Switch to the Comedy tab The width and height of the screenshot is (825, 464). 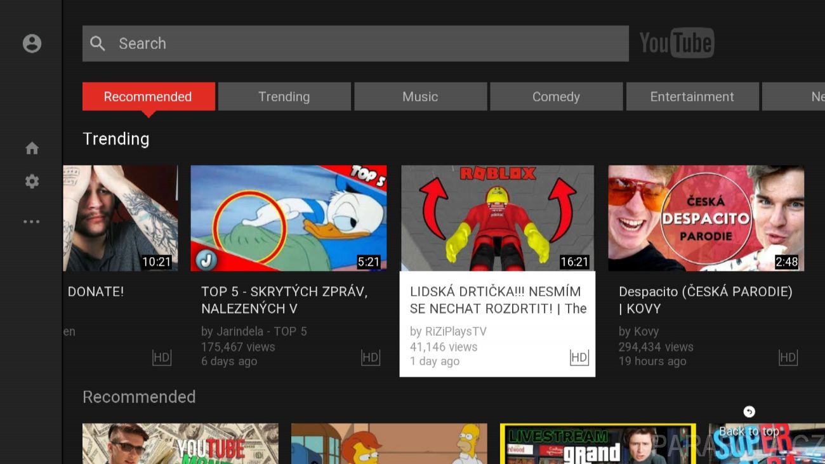click(556, 96)
